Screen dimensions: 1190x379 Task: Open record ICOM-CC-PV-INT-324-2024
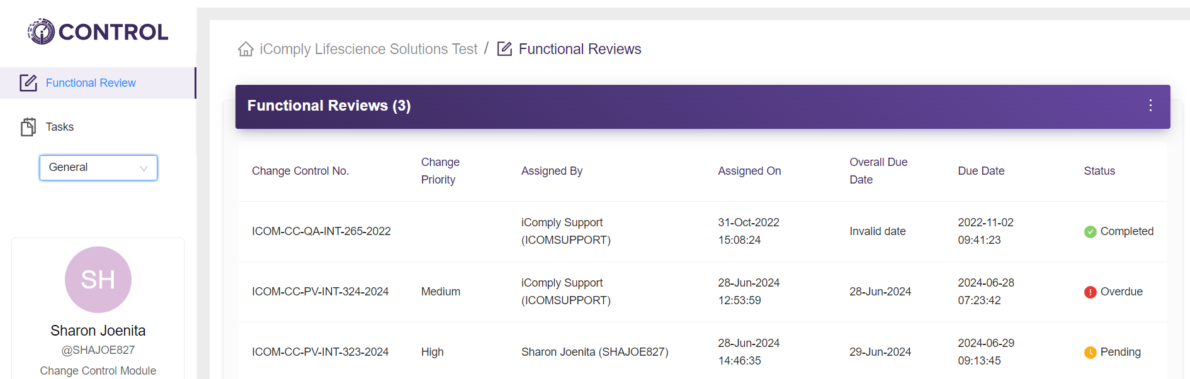point(320,292)
